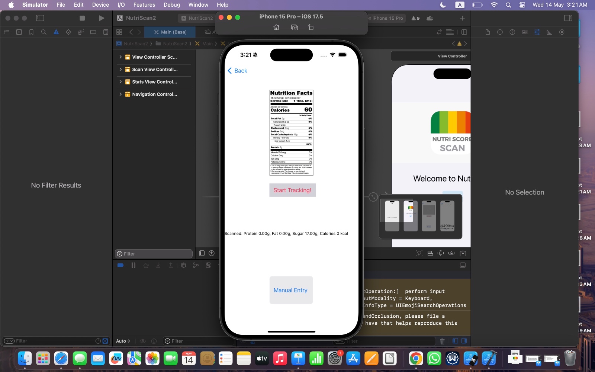The width and height of the screenshot is (595, 372).
Task: Stop the running app in Xcode
Action: pyautogui.click(x=82, y=18)
